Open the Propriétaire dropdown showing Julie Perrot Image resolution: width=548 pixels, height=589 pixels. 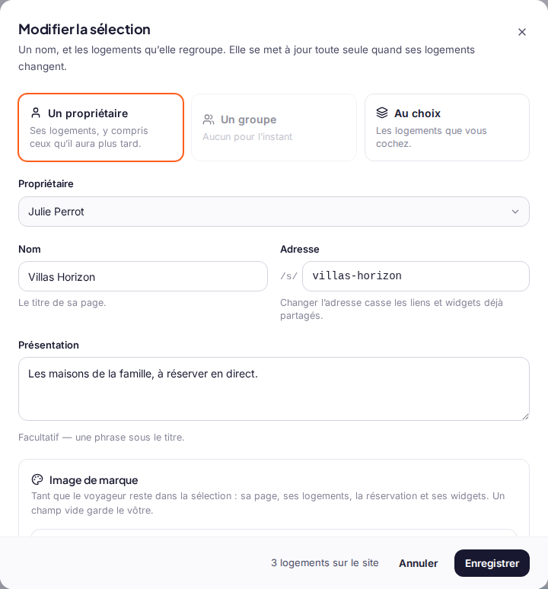pos(274,212)
